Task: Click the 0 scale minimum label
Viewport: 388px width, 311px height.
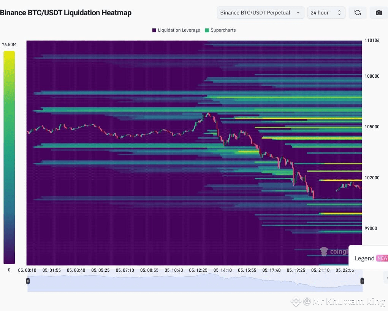Action: click(x=9, y=270)
